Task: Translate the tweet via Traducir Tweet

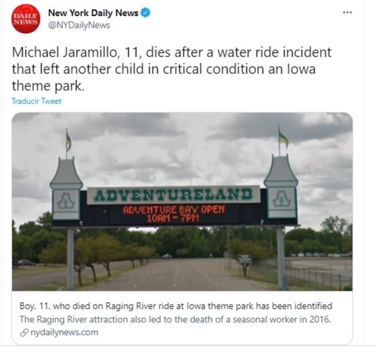Action: click(37, 101)
